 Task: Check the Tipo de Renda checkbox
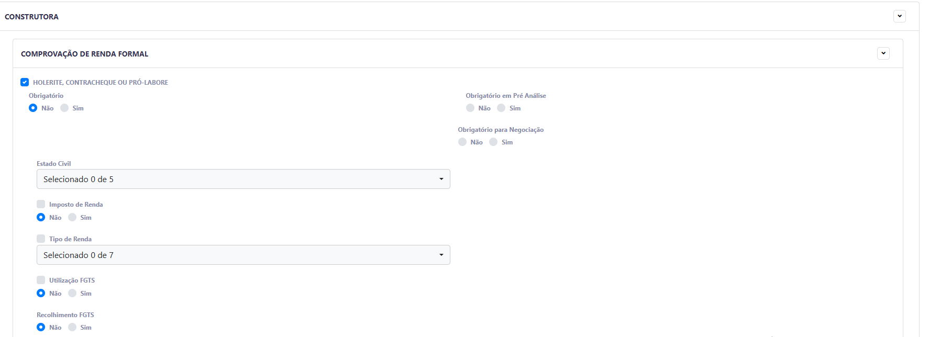click(41, 239)
